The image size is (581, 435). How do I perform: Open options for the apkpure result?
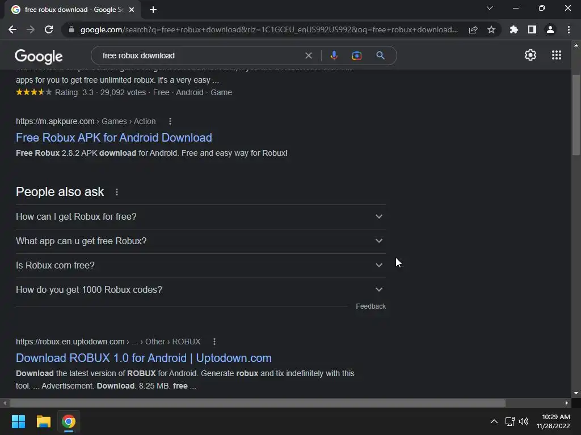click(170, 121)
